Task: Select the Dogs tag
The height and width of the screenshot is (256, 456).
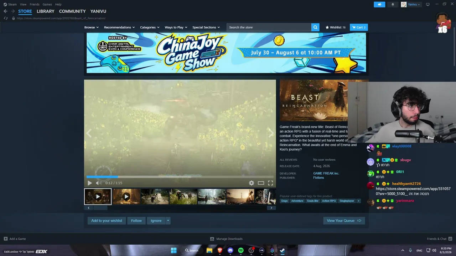Action: click(284, 201)
